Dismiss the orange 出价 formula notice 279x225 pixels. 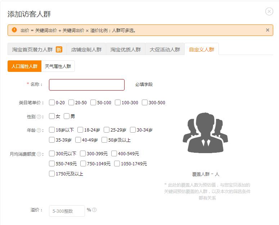[x=267, y=30]
